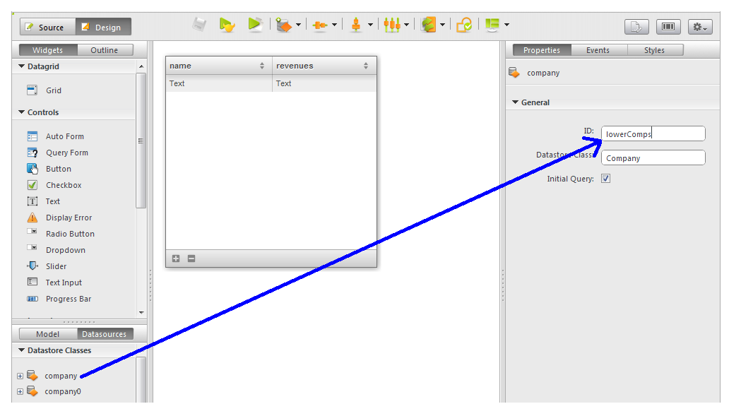Click the green Run file icon

255,25
